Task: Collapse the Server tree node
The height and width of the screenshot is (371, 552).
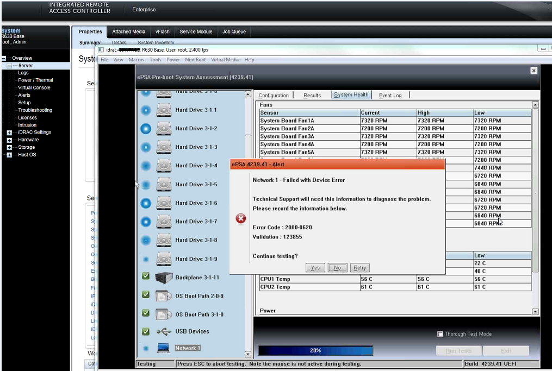Action: point(9,65)
